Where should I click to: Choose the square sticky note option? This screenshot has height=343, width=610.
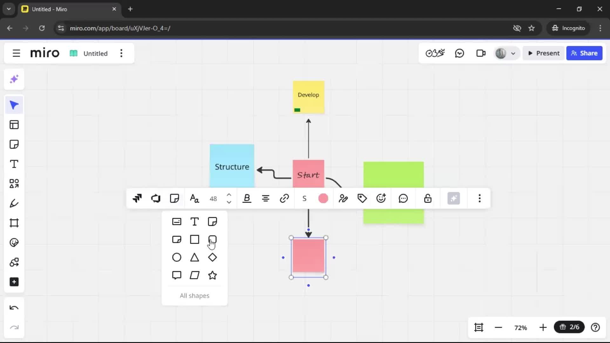[x=212, y=221]
